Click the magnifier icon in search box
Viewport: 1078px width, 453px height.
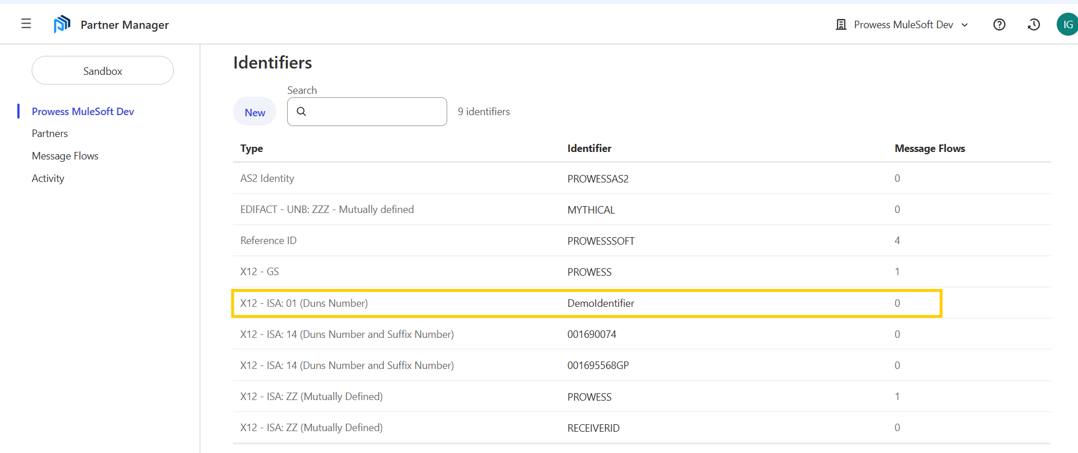[x=302, y=112]
